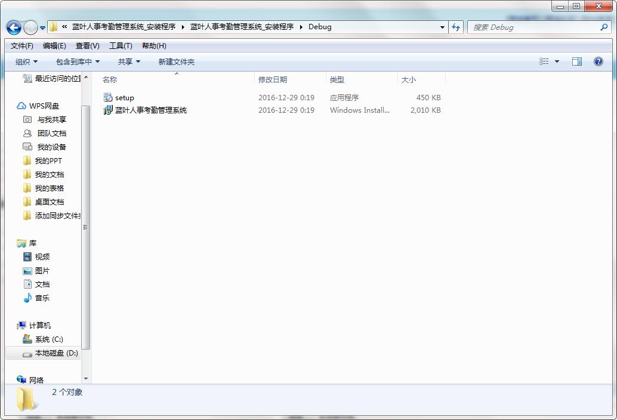Select the setup application icon

pyautogui.click(x=108, y=97)
